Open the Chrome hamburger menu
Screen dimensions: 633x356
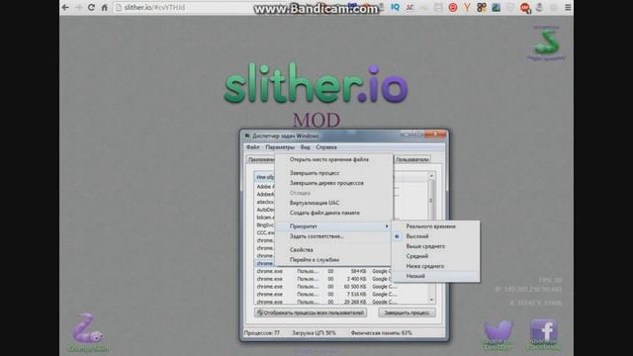(x=568, y=7)
